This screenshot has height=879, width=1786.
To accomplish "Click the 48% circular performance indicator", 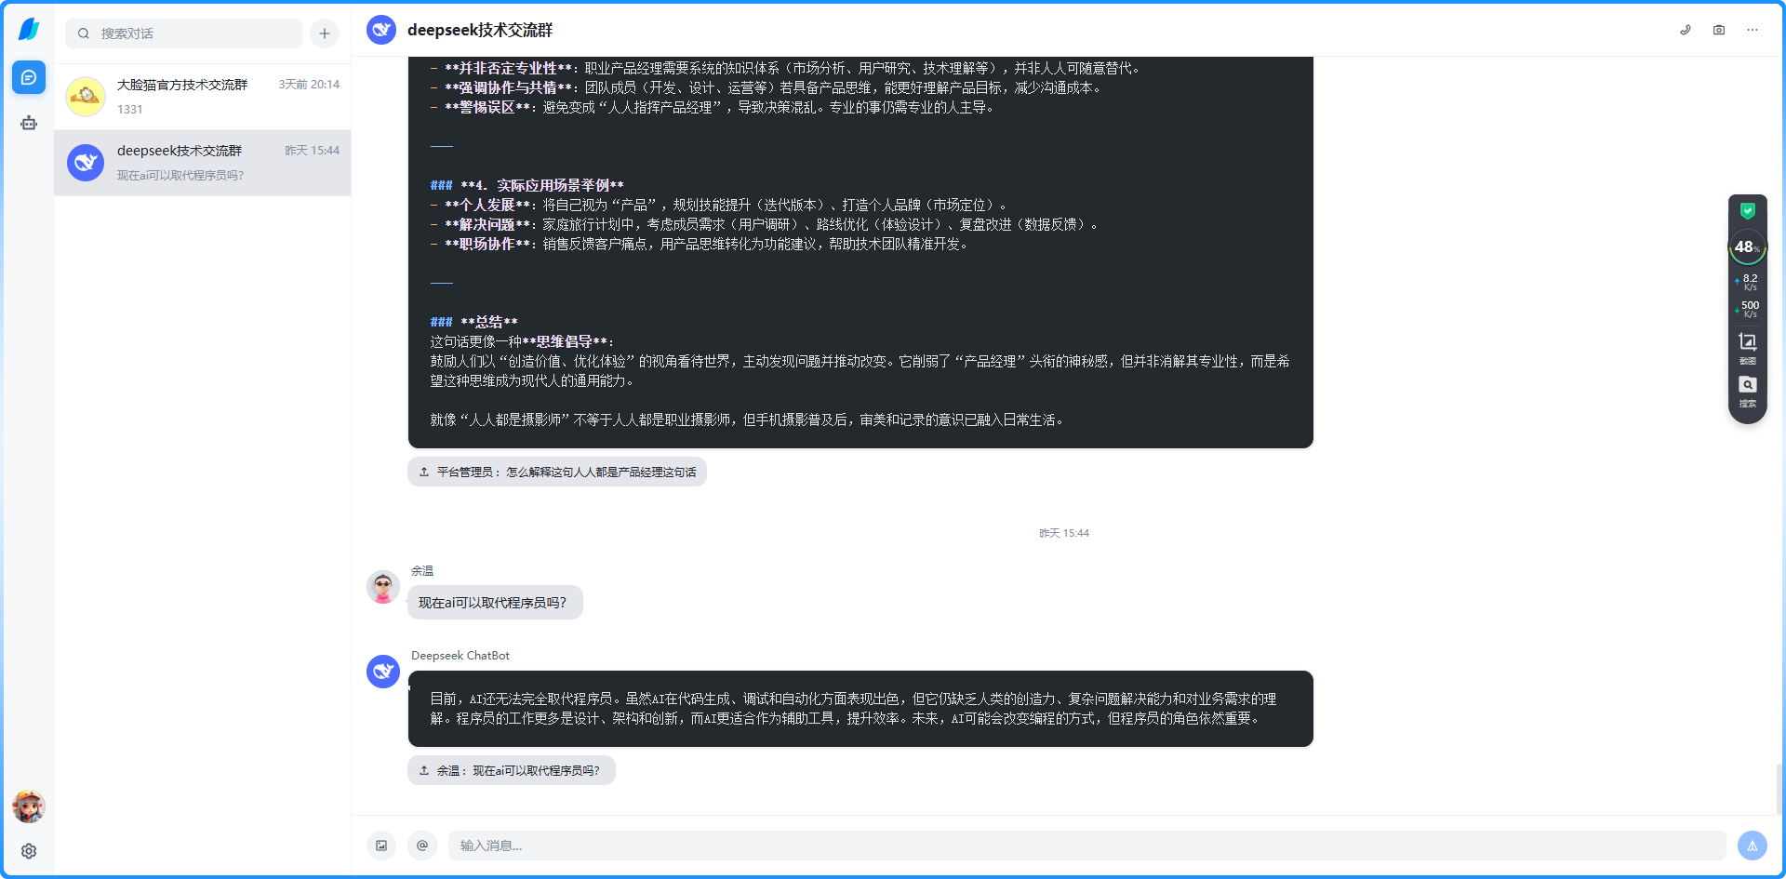I will tap(1747, 247).
